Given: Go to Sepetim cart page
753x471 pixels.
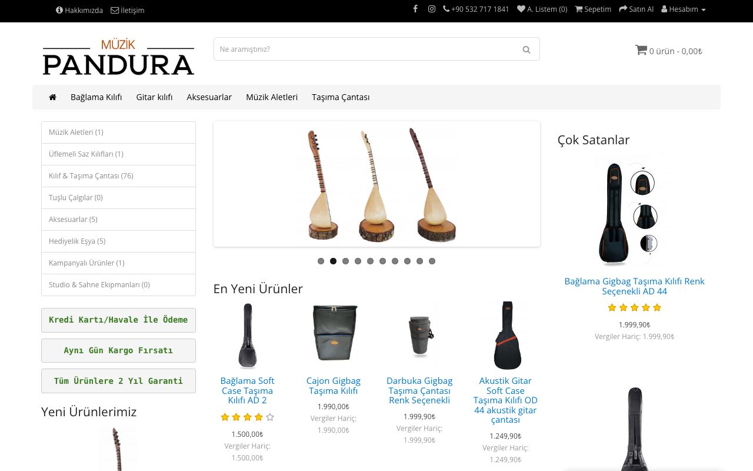Looking at the screenshot, I should coord(593,9).
